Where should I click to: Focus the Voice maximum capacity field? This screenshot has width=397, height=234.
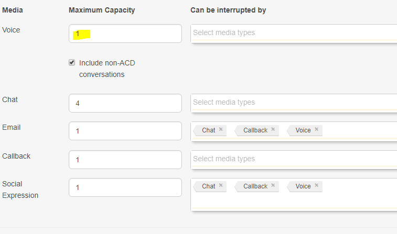125,34
